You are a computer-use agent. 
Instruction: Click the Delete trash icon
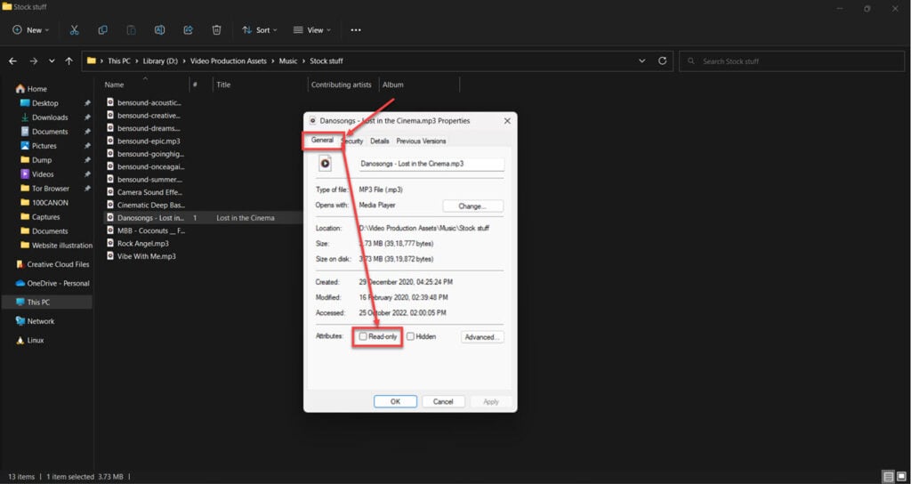[x=217, y=30]
